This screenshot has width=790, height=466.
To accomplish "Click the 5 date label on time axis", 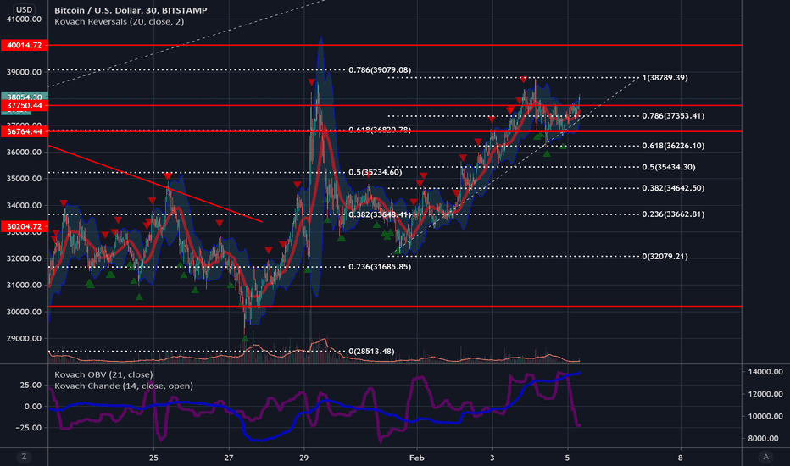I will (x=567, y=458).
